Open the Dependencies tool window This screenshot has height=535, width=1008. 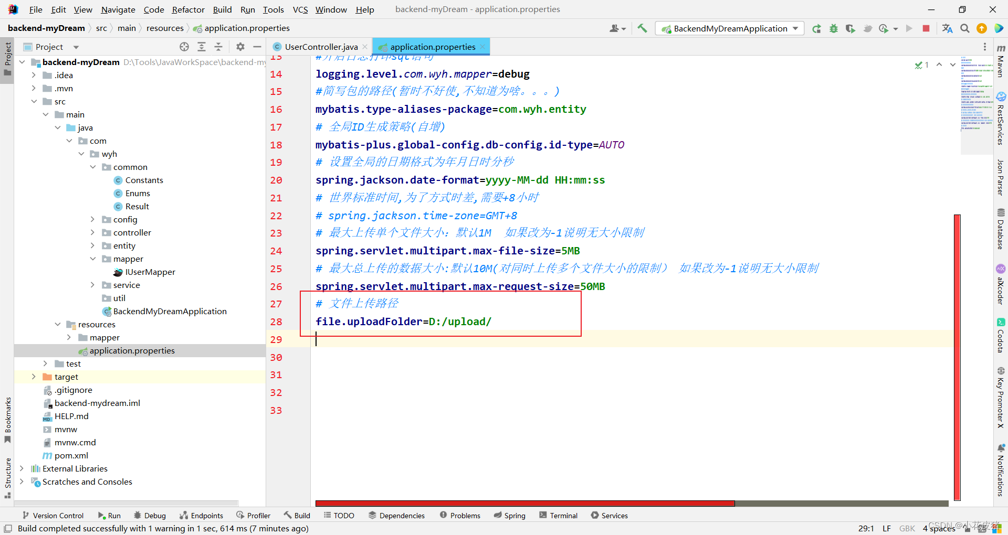click(396, 516)
